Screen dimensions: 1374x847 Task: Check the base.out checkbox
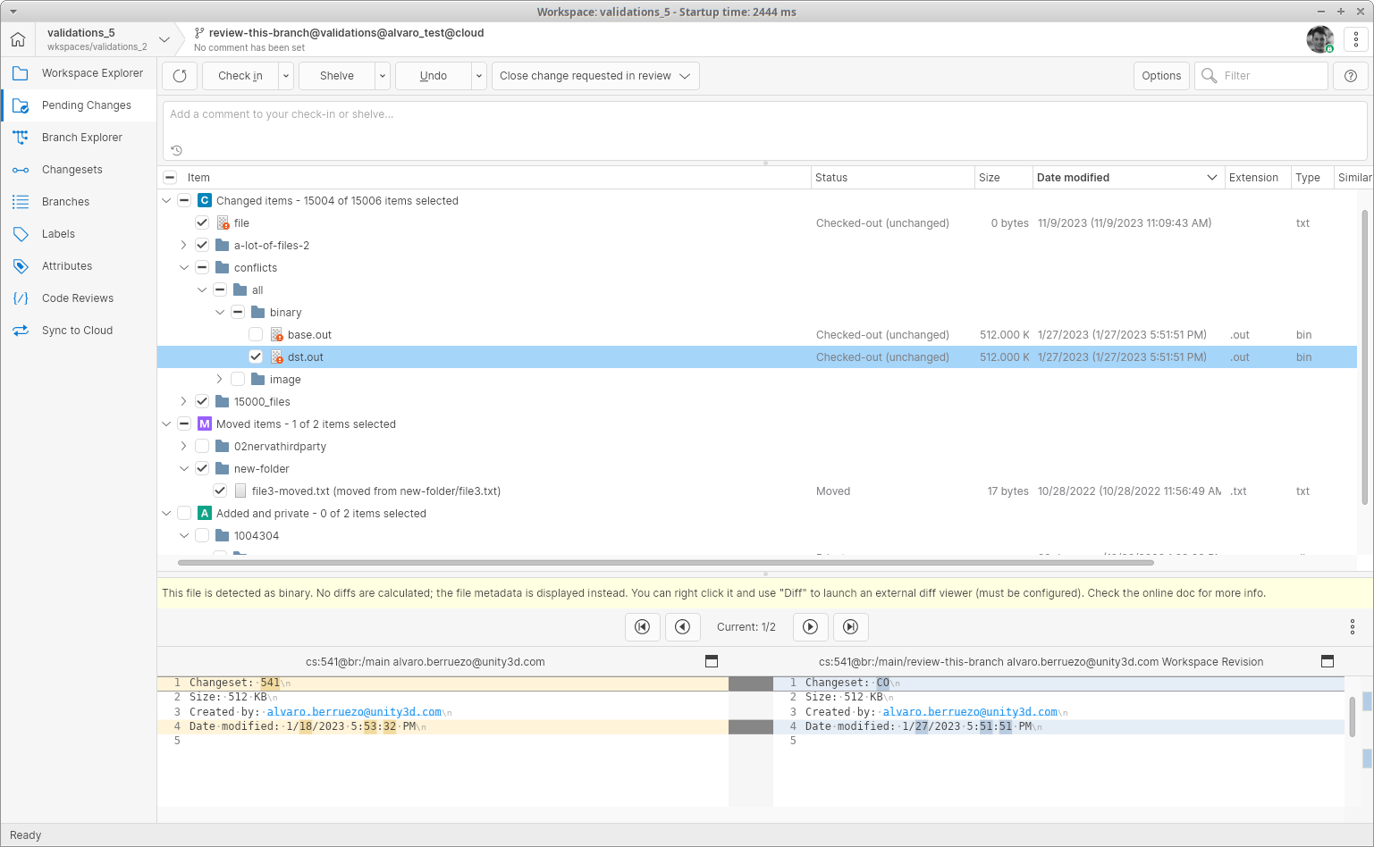(256, 334)
